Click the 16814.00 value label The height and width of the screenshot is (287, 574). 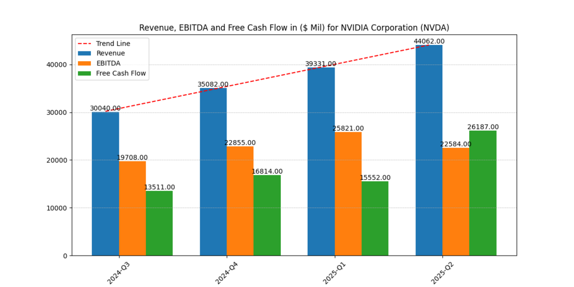[x=267, y=172]
